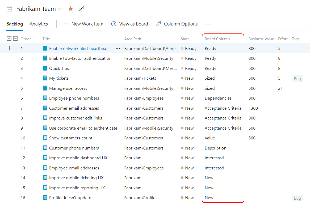Select order number 16 cell
The height and width of the screenshot is (205, 310).
pyautogui.click(x=23, y=198)
